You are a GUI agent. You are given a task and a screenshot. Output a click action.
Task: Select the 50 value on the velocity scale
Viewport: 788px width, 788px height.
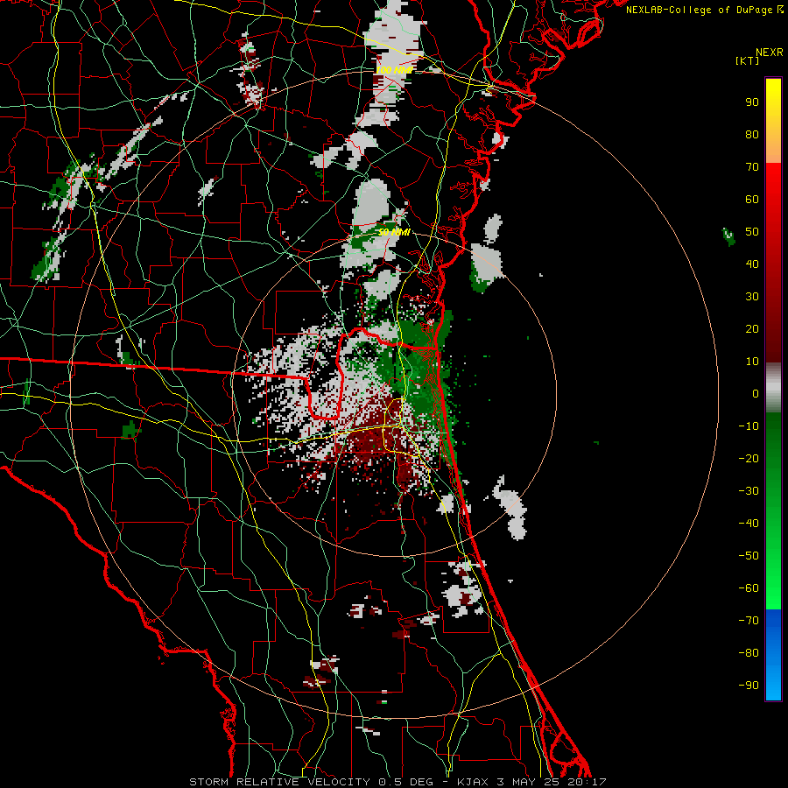coord(752,232)
